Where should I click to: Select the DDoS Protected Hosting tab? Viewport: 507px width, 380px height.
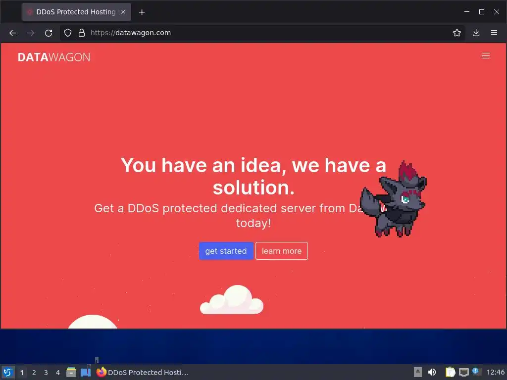tap(76, 12)
